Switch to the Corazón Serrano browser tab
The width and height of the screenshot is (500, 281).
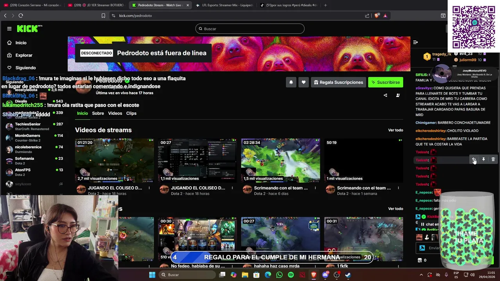pyautogui.click(x=32, y=5)
